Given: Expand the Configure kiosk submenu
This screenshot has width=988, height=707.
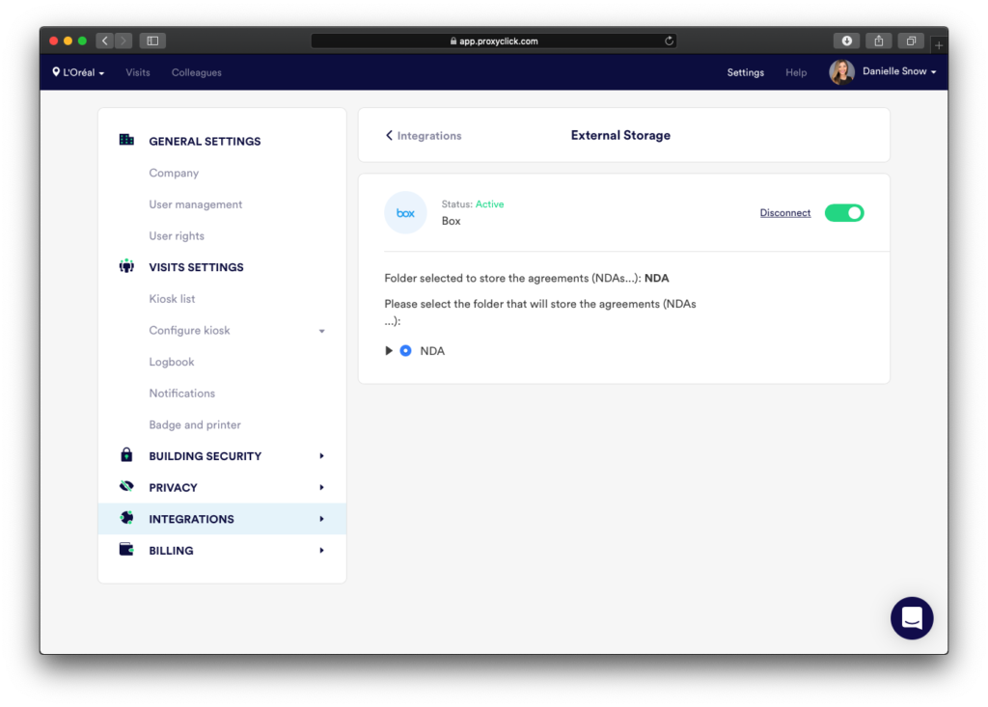Looking at the screenshot, I should (322, 331).
